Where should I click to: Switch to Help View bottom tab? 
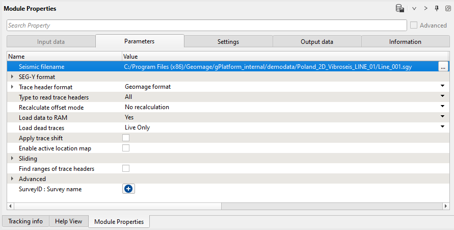pyautogui.click(x=69, y=221)
